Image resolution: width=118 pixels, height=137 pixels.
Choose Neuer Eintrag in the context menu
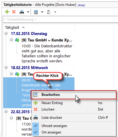(x=74, y=103)
